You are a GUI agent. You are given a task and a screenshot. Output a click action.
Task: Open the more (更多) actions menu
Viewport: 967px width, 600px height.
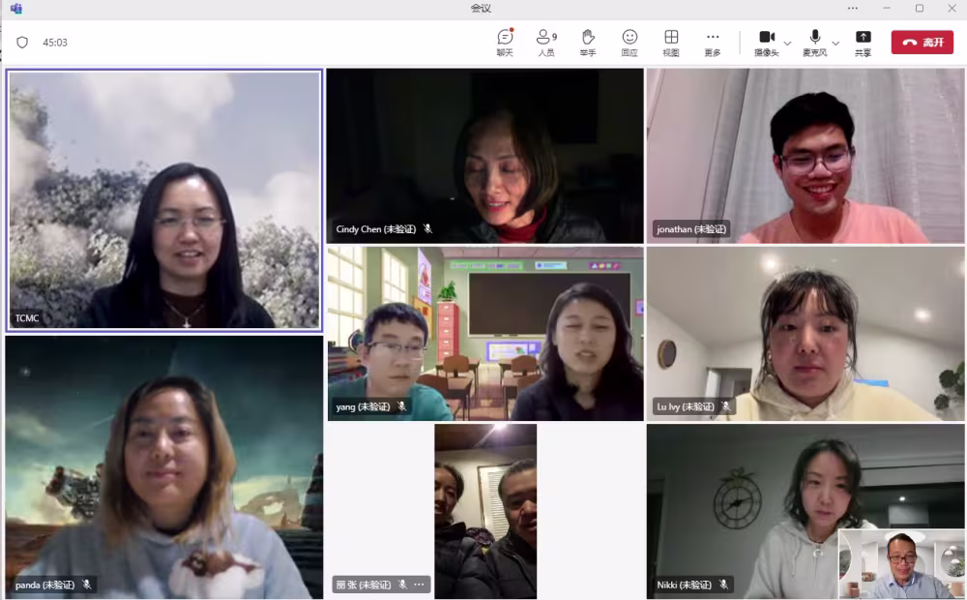[x=713, y=42]
